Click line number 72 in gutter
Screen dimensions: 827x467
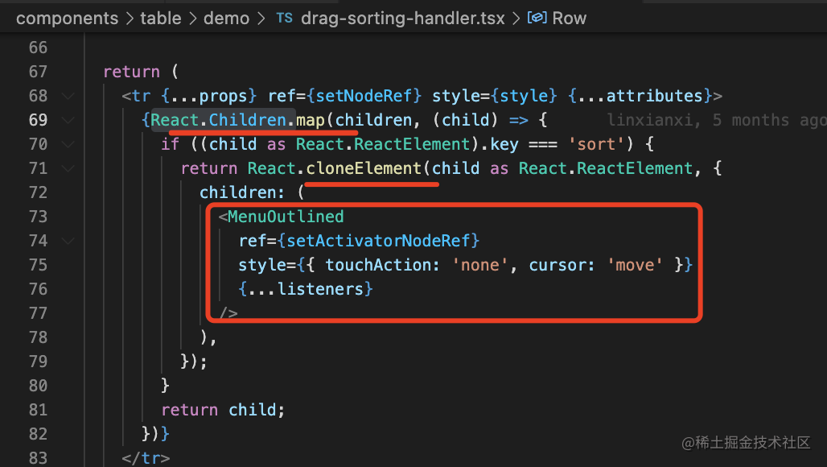tap(38, 192)
